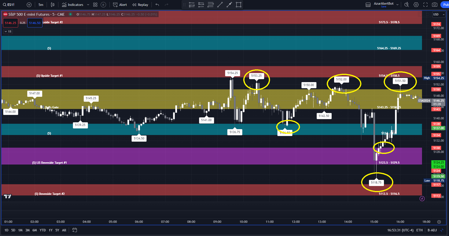This screenshot has height=236, width=449.
Task: Open the candlestick chart style menu
Action: [53, 5]
